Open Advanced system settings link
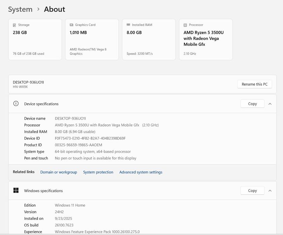This screenshot has width=283, height=235. pos(141,172)
